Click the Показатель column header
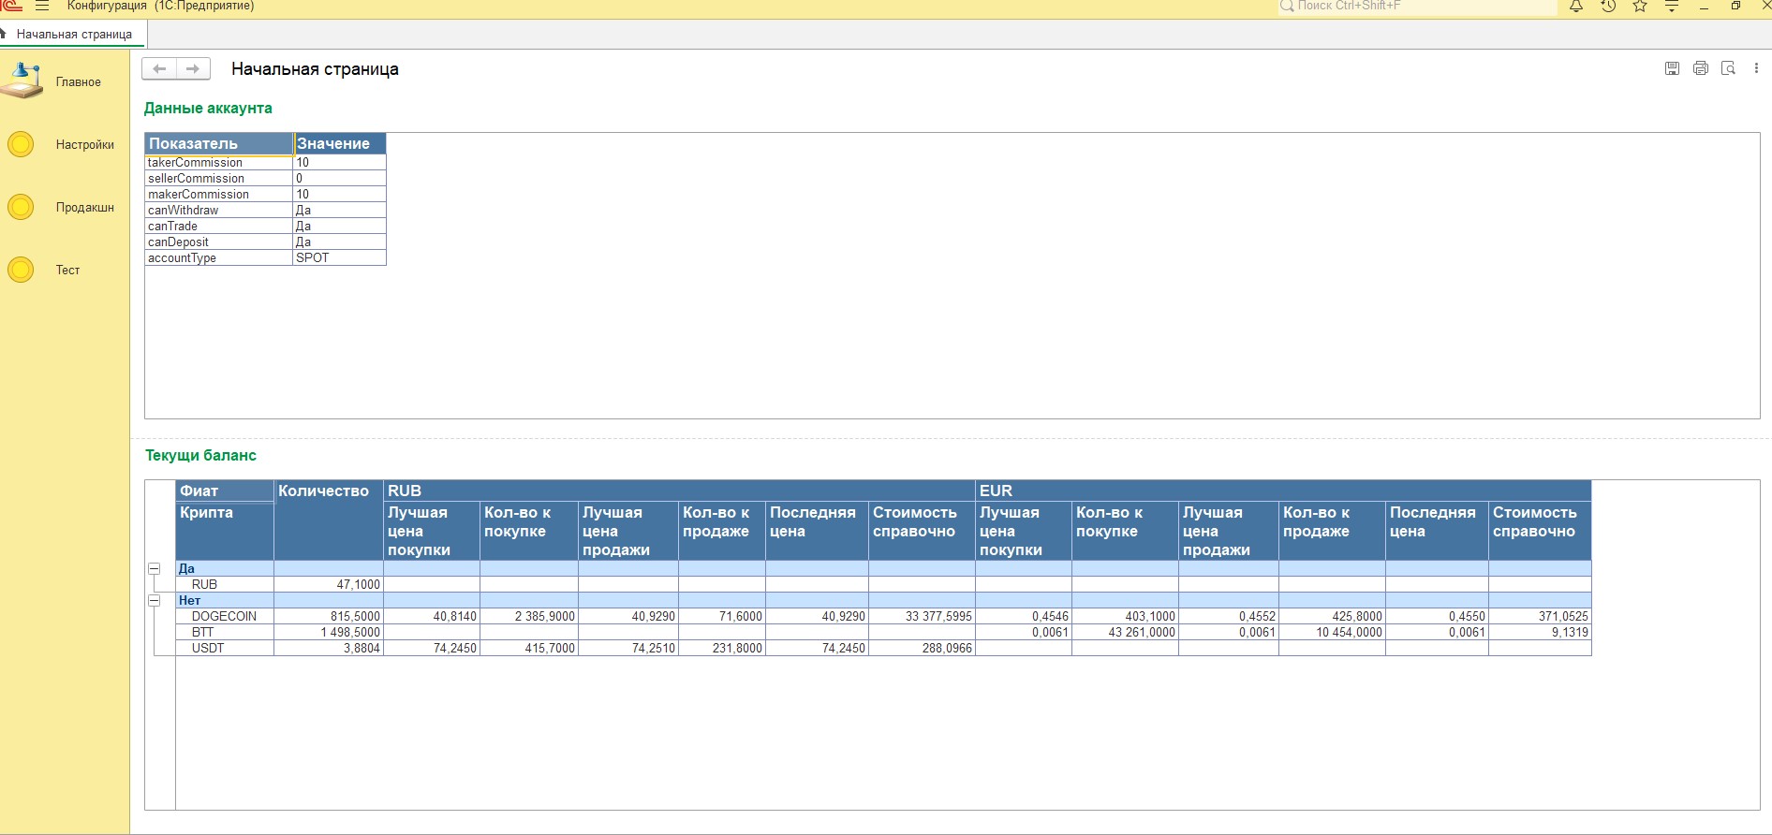This screenshot has width=1772, height=835. click(219, 143)
